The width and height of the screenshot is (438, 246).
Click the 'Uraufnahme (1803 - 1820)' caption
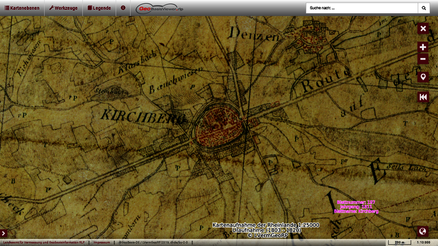(267, 230)
